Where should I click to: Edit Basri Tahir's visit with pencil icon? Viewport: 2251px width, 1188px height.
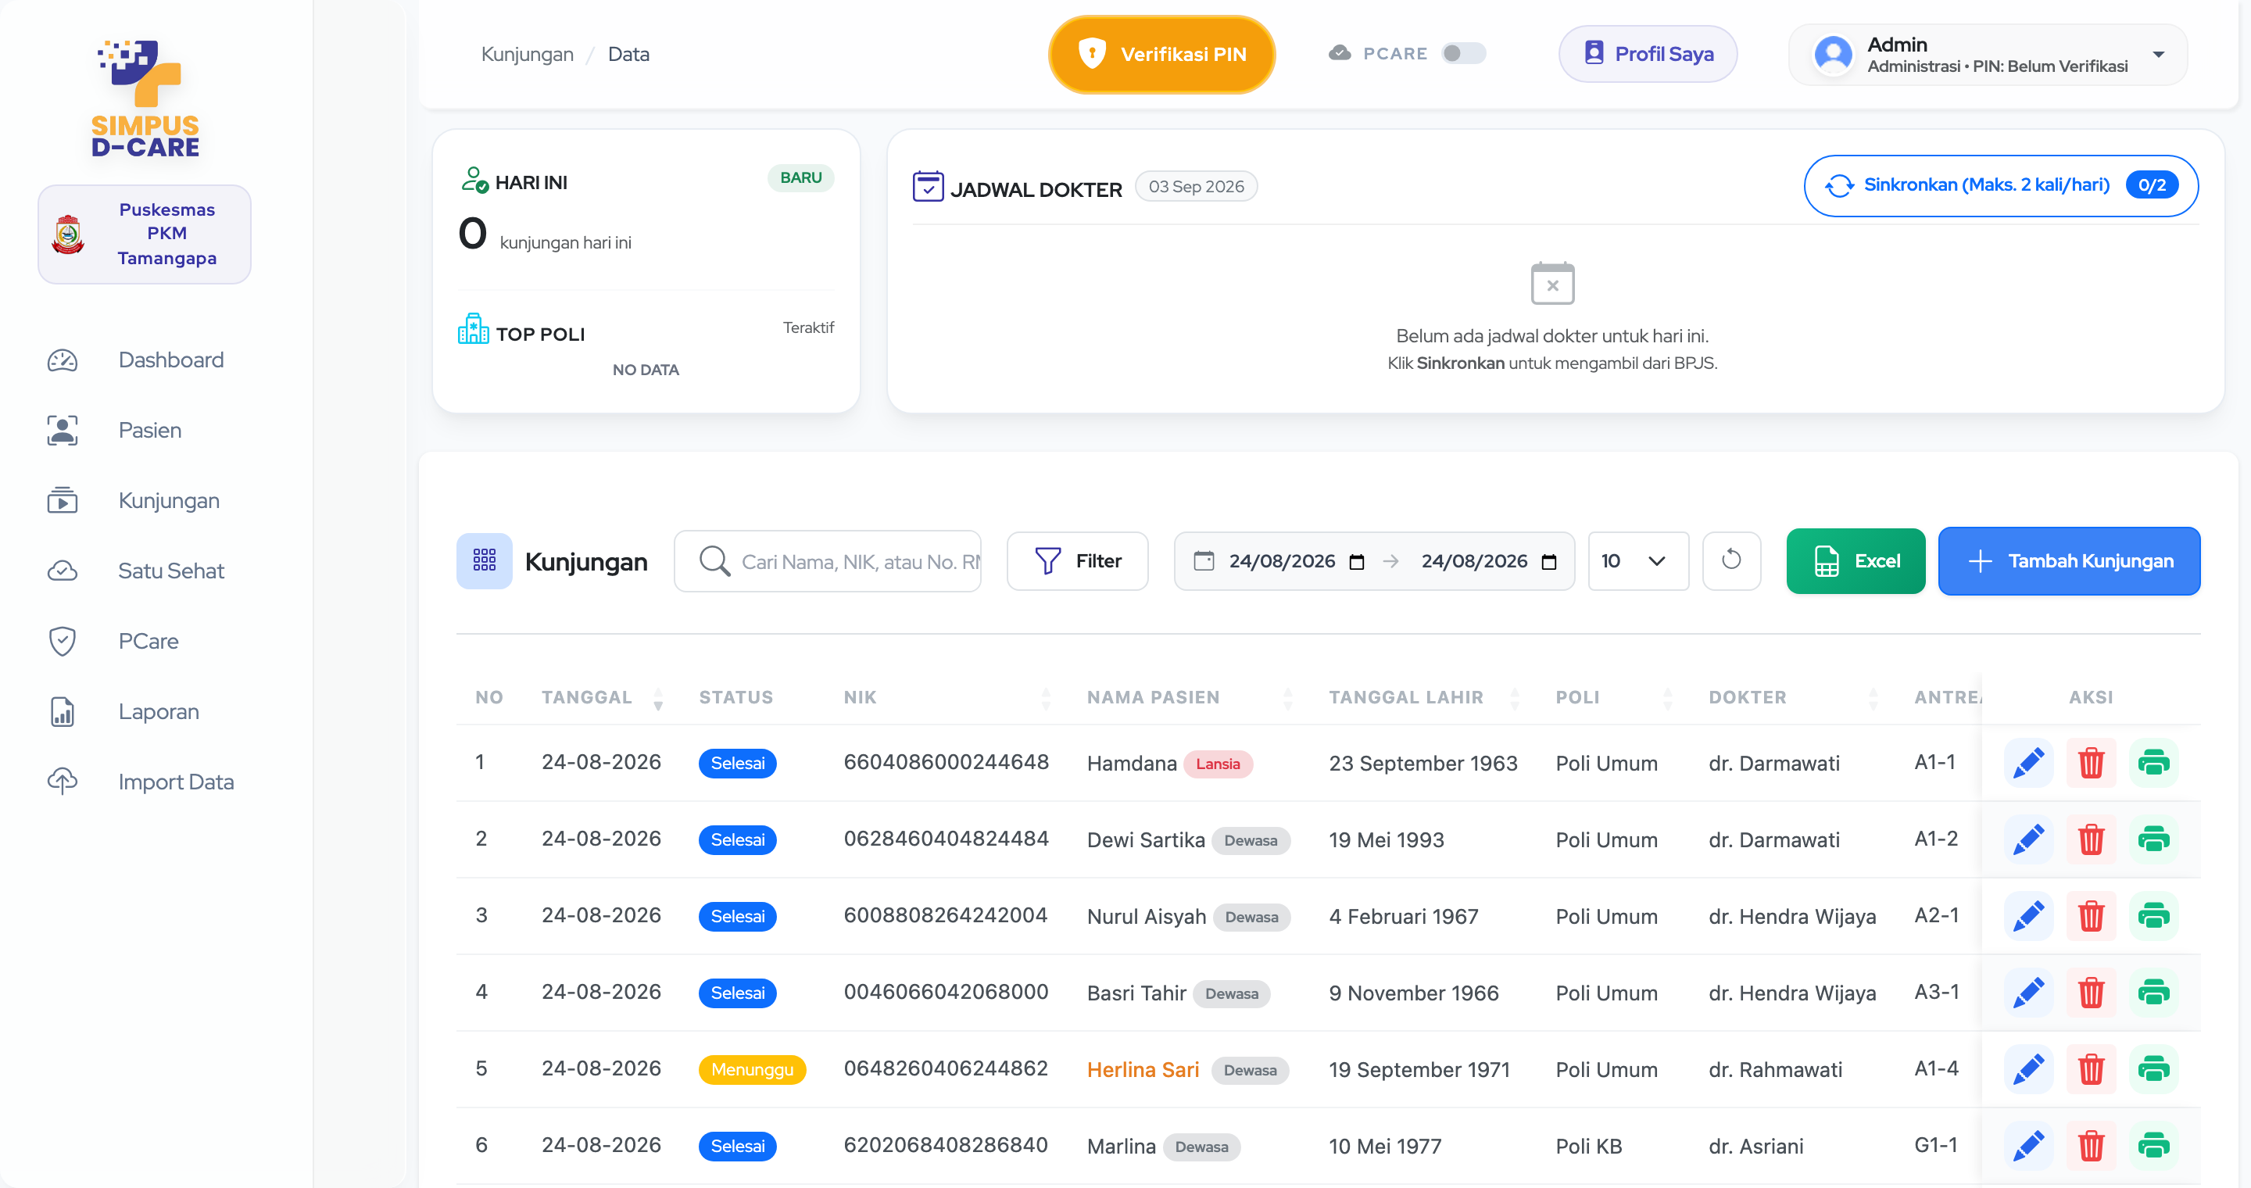tap(2027, 993)
